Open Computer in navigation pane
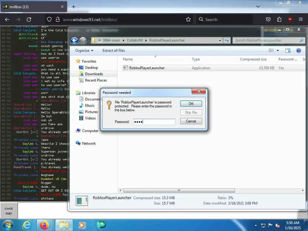 coord(90,131)
